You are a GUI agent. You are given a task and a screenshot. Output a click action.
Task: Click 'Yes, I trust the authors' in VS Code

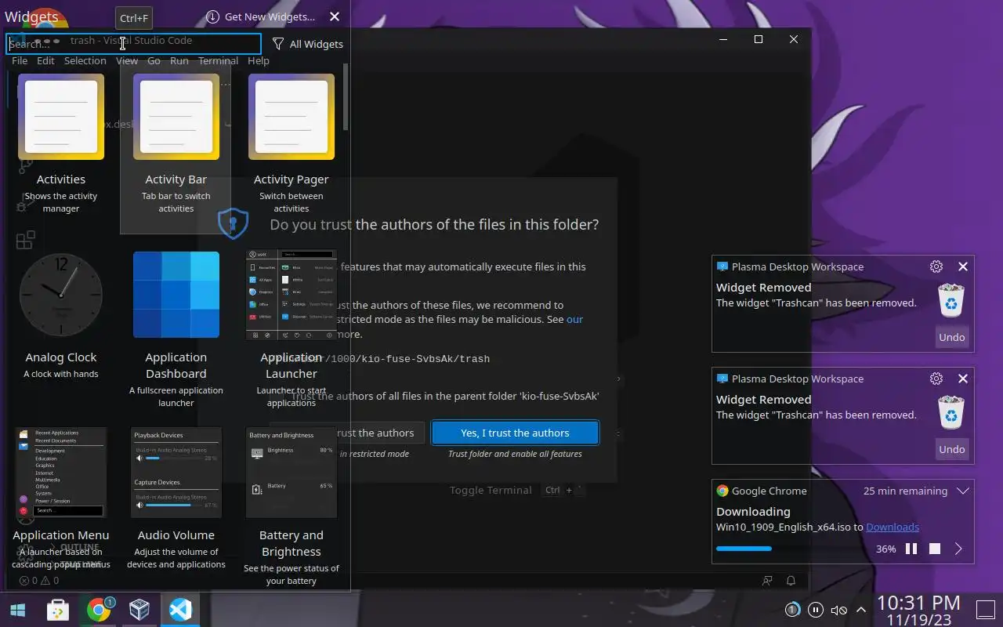[x=515, y=433]
